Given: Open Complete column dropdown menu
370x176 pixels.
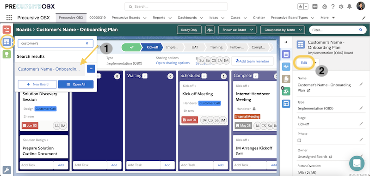Looking at the screenshot, I should point(256,76).
